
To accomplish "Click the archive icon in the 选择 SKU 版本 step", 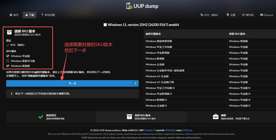I will point(129,117).
